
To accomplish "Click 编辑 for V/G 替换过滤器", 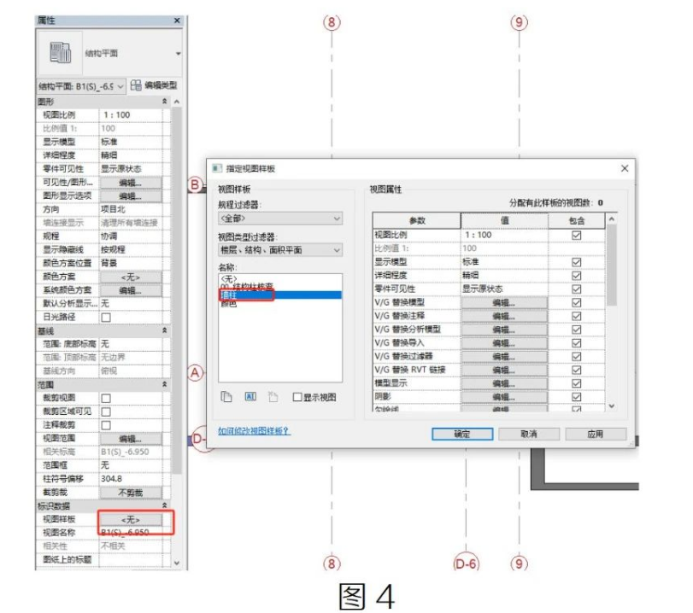I will (x=504, y=356).
